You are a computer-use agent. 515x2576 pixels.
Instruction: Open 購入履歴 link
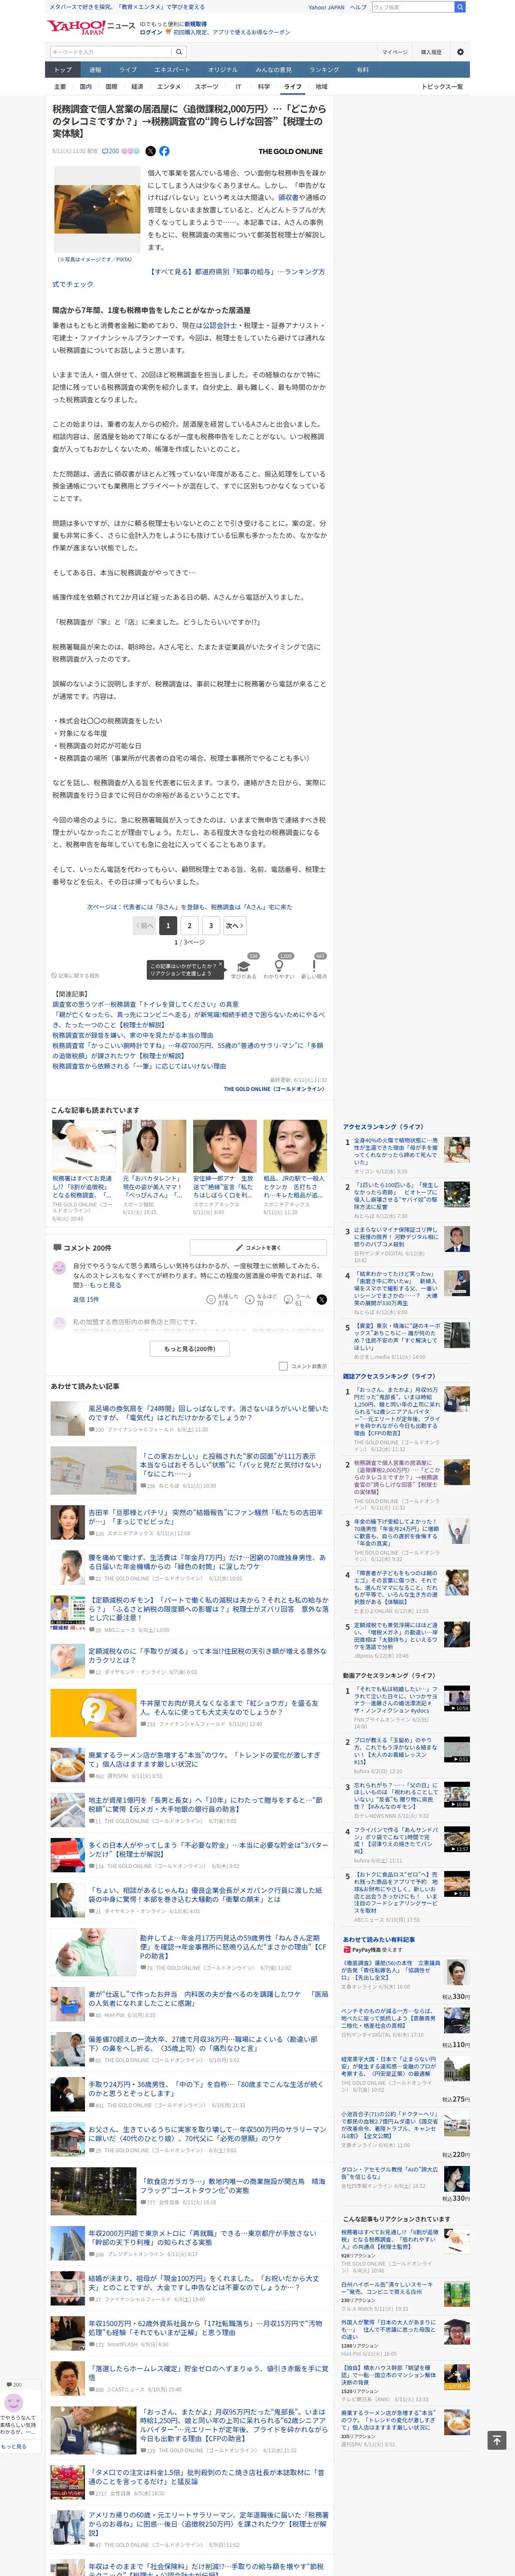(x=431, y=52)
